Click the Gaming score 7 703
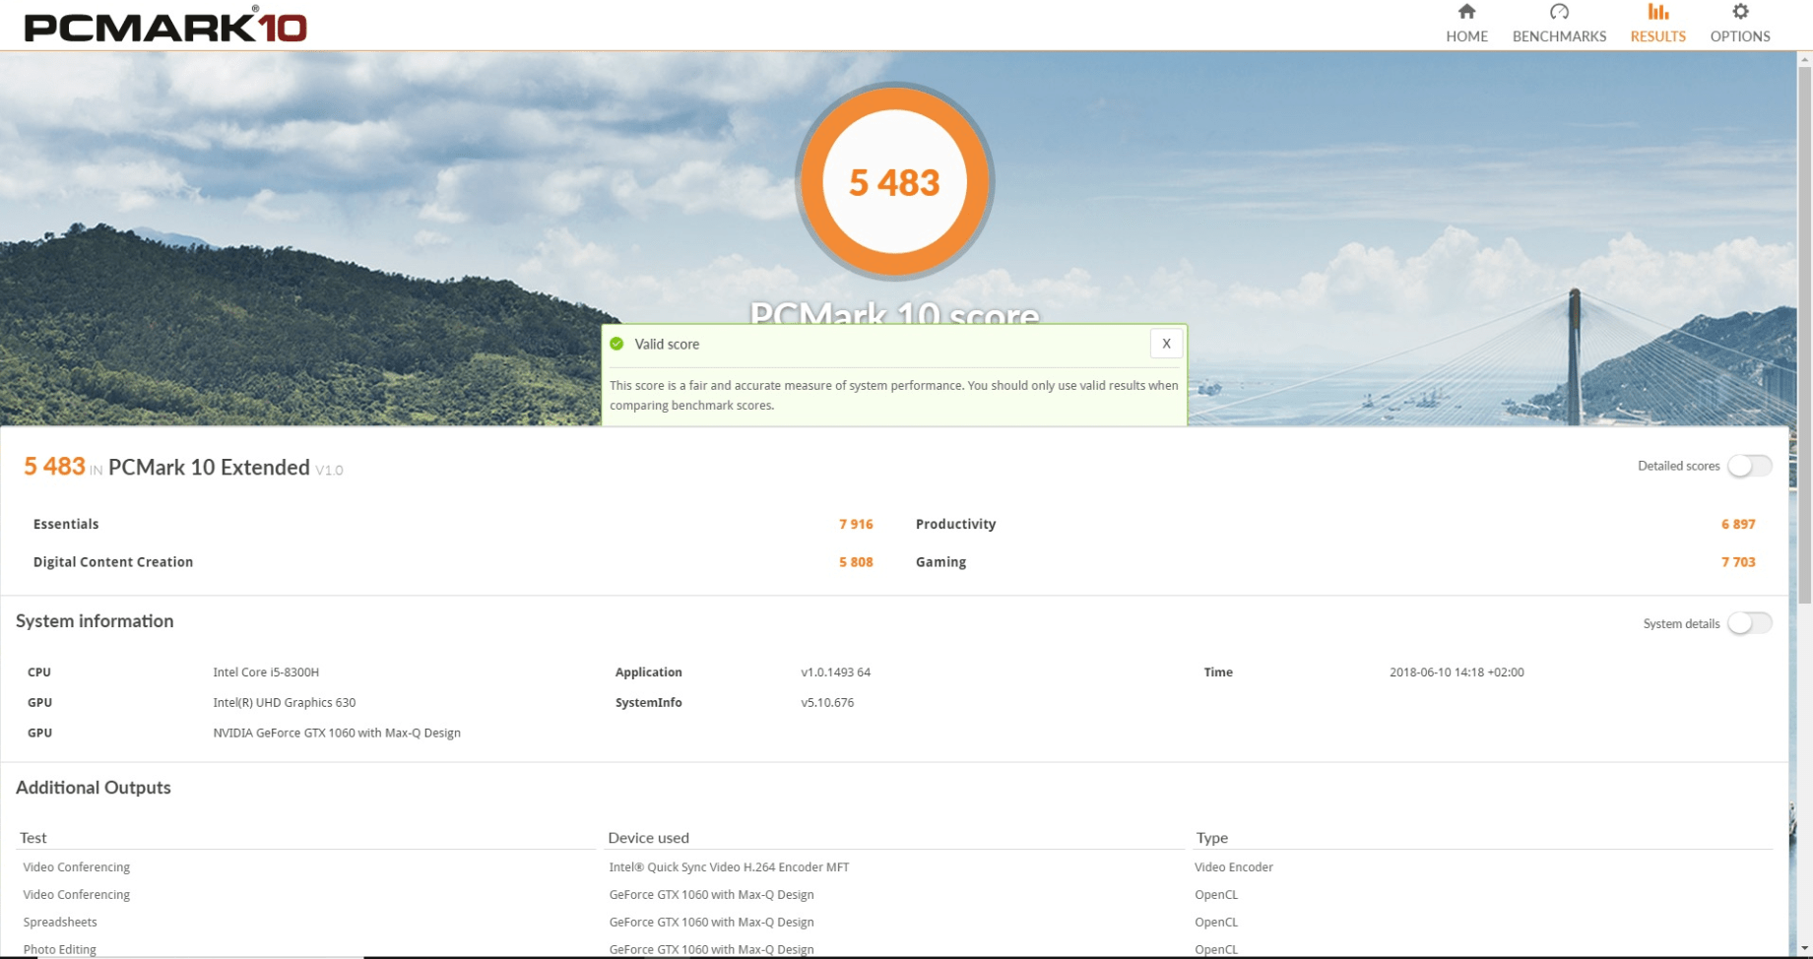The width and height of the screenshot is (1813, 959). point(1737,562)
